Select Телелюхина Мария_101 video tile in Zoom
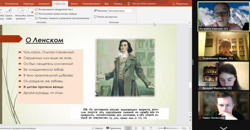250x130 pixels. point(223,46)
